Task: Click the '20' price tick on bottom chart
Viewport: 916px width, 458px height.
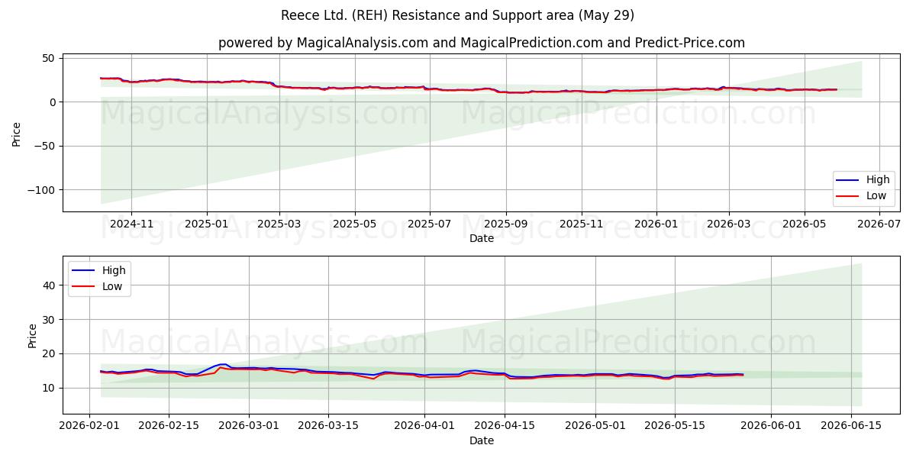Action: tap(50, 354)
